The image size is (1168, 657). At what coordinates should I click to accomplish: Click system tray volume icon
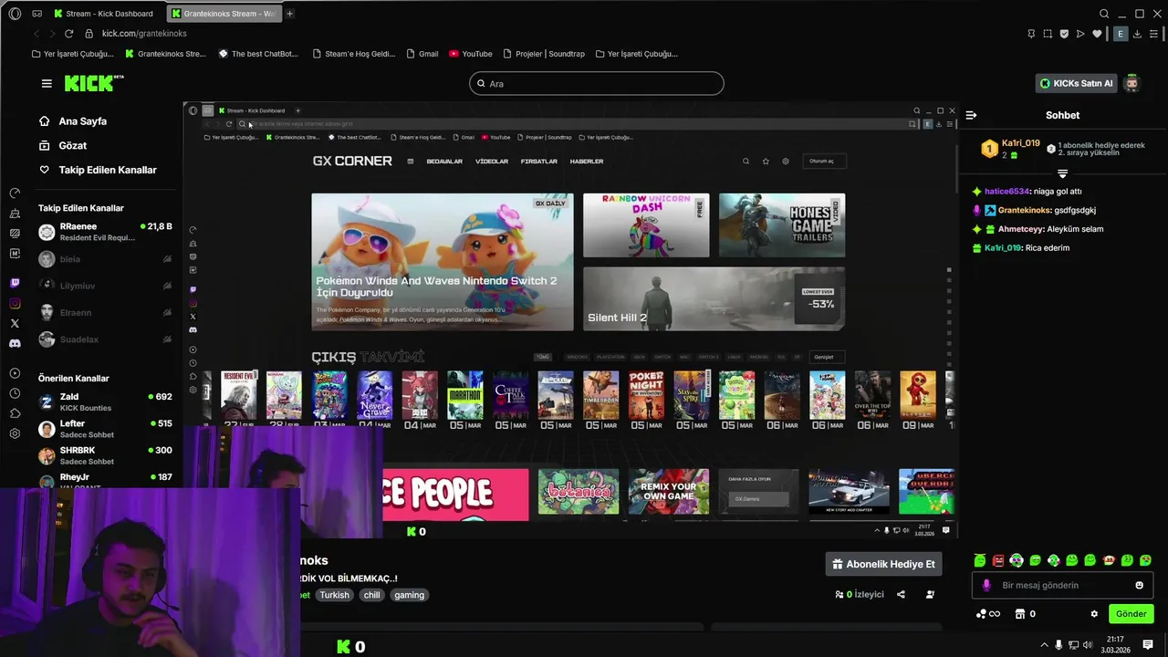1088,645
